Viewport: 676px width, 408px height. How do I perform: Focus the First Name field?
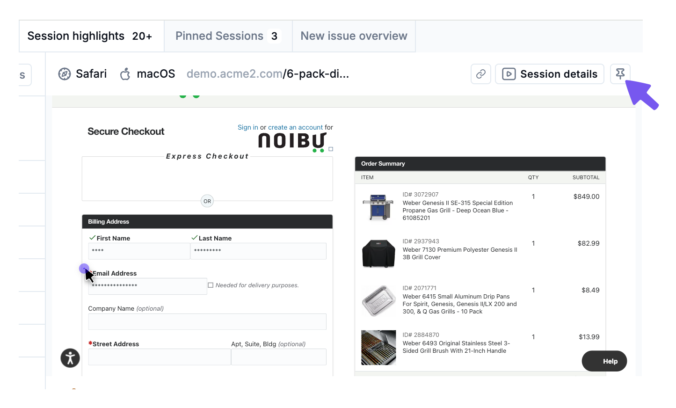coord(139,251)
